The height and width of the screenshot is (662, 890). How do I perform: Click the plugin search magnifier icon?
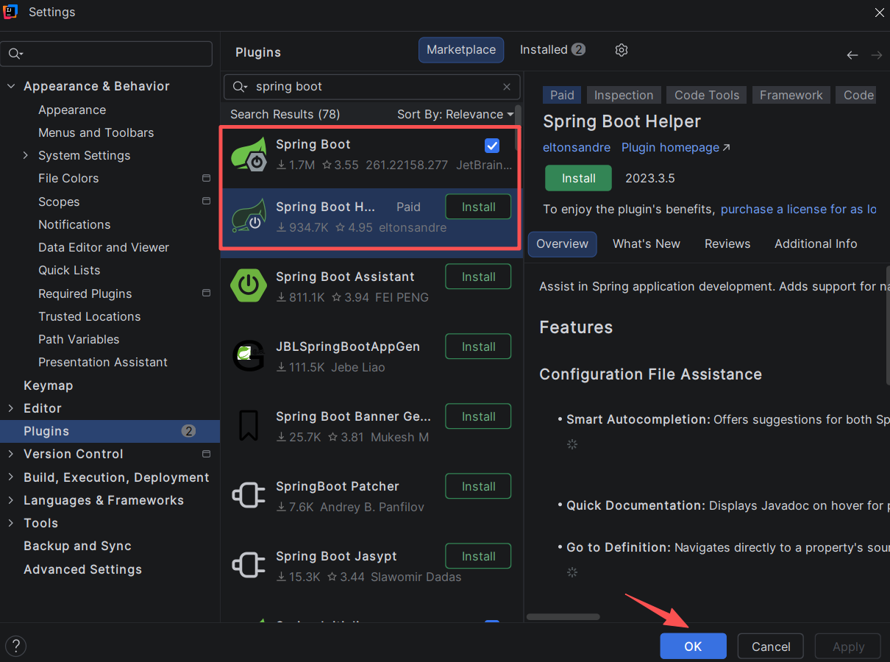tap(240, 87)
